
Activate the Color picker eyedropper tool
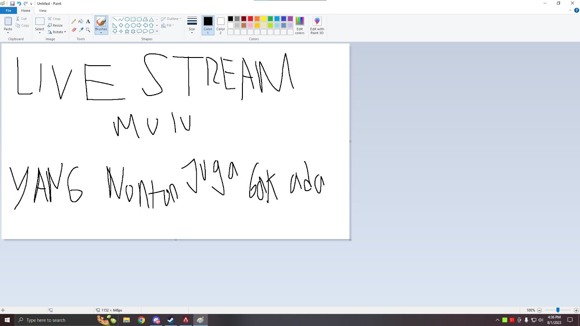(x=81, y=30)
